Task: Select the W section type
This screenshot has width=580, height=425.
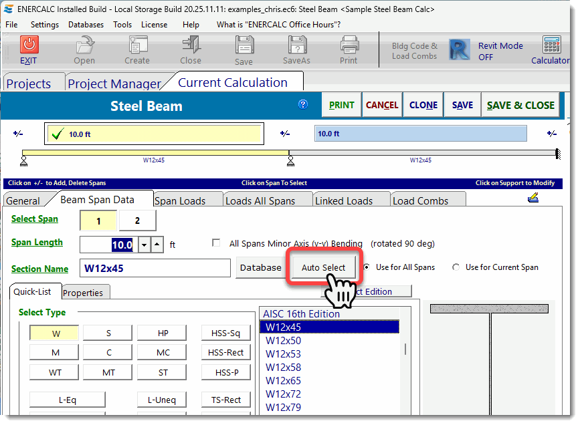Action: click(x=54, y=333)
